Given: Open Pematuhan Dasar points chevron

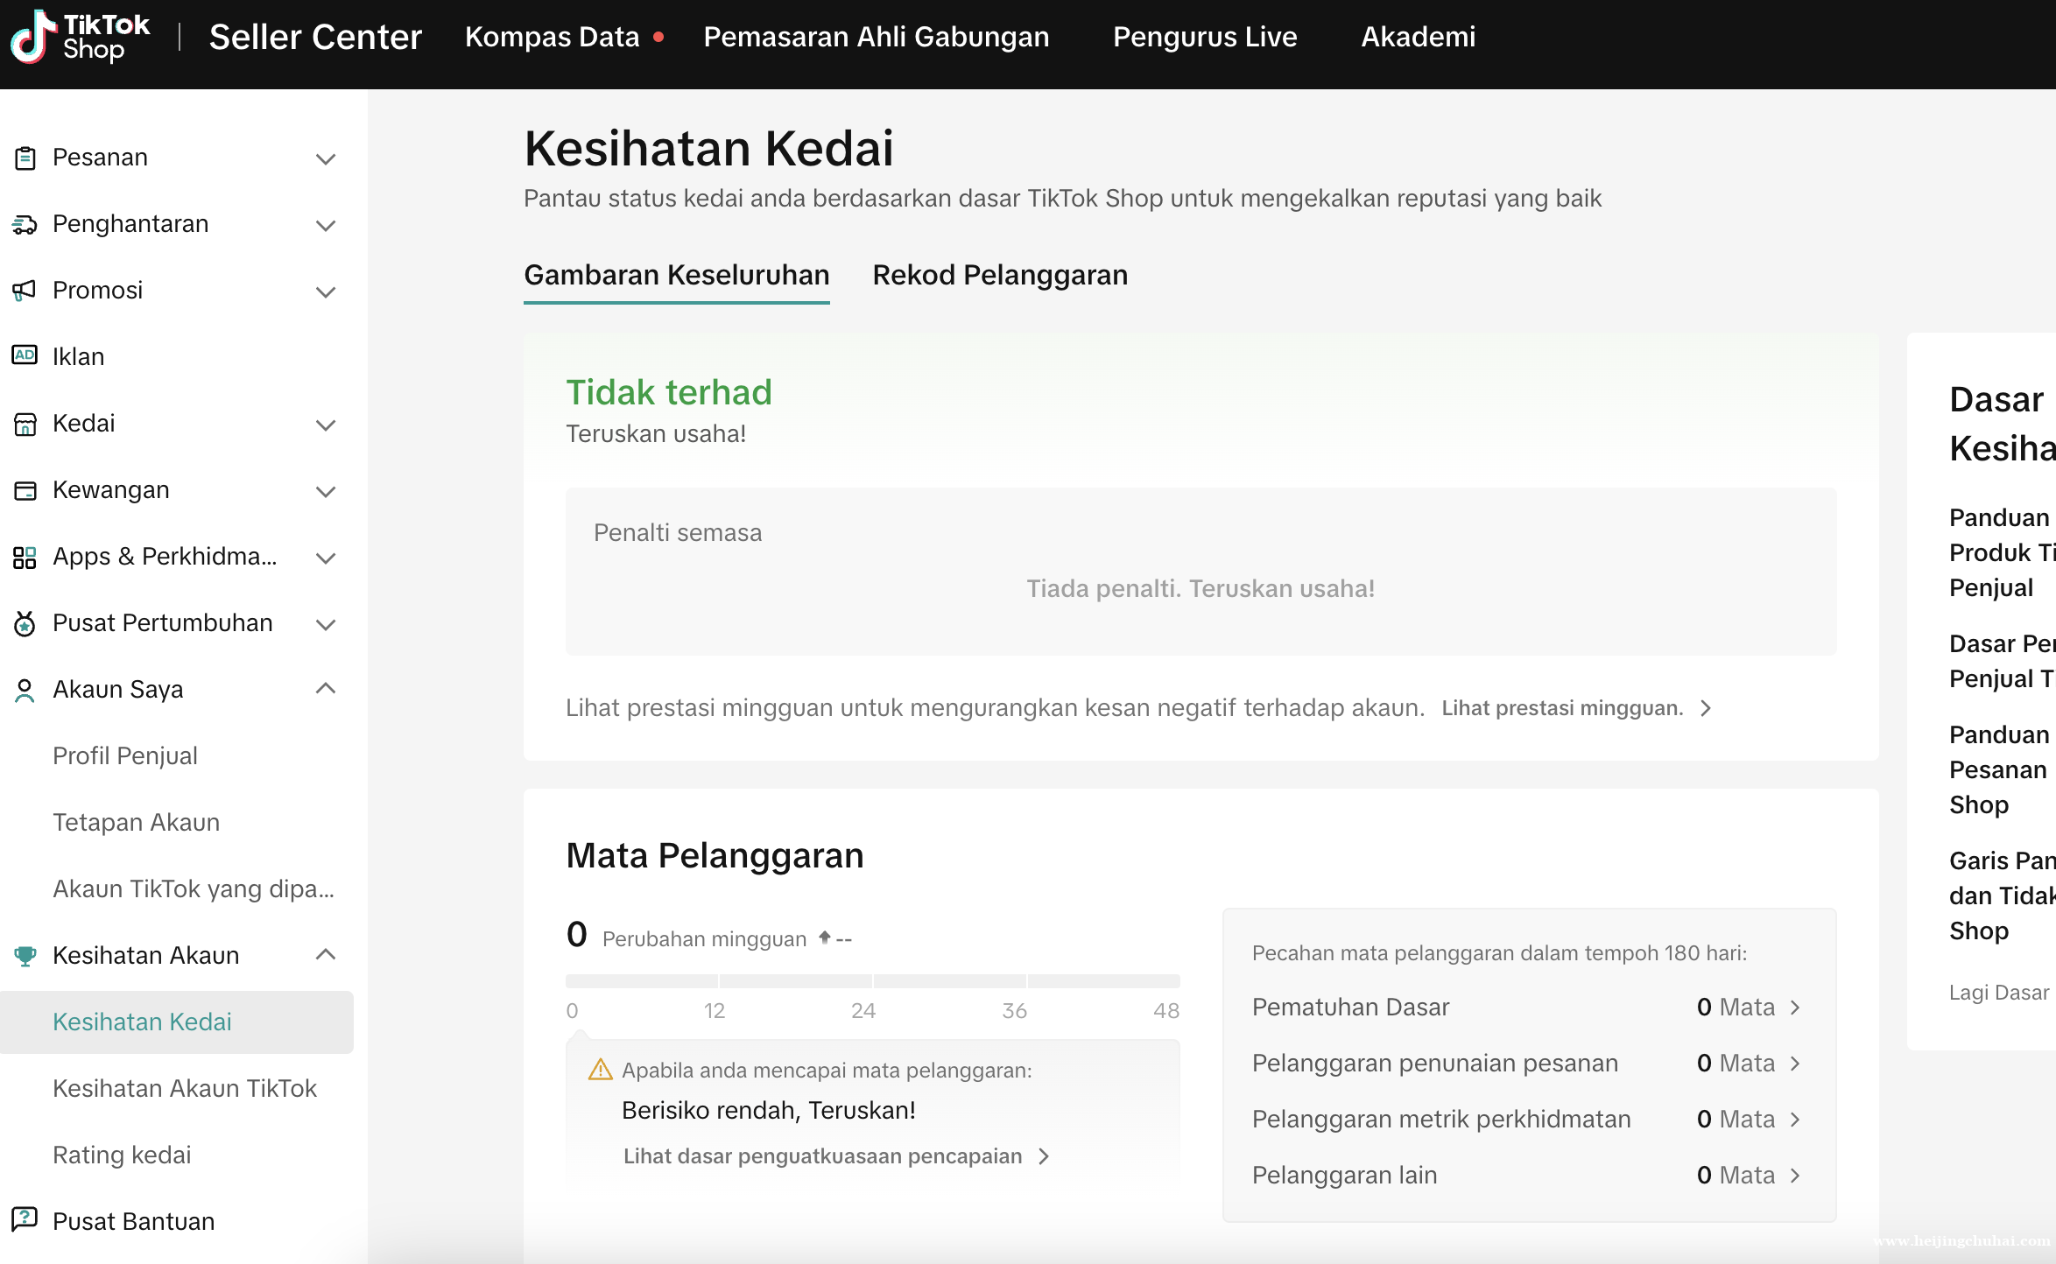Looking at the screenshot, I should [x=1796, y=1008].
